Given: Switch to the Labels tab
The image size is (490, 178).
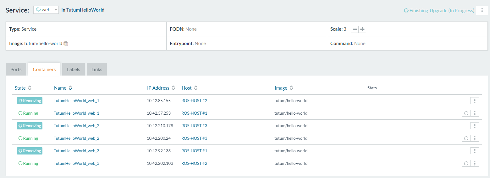Looking at the screenshot, I should click(x=74, y=69).
